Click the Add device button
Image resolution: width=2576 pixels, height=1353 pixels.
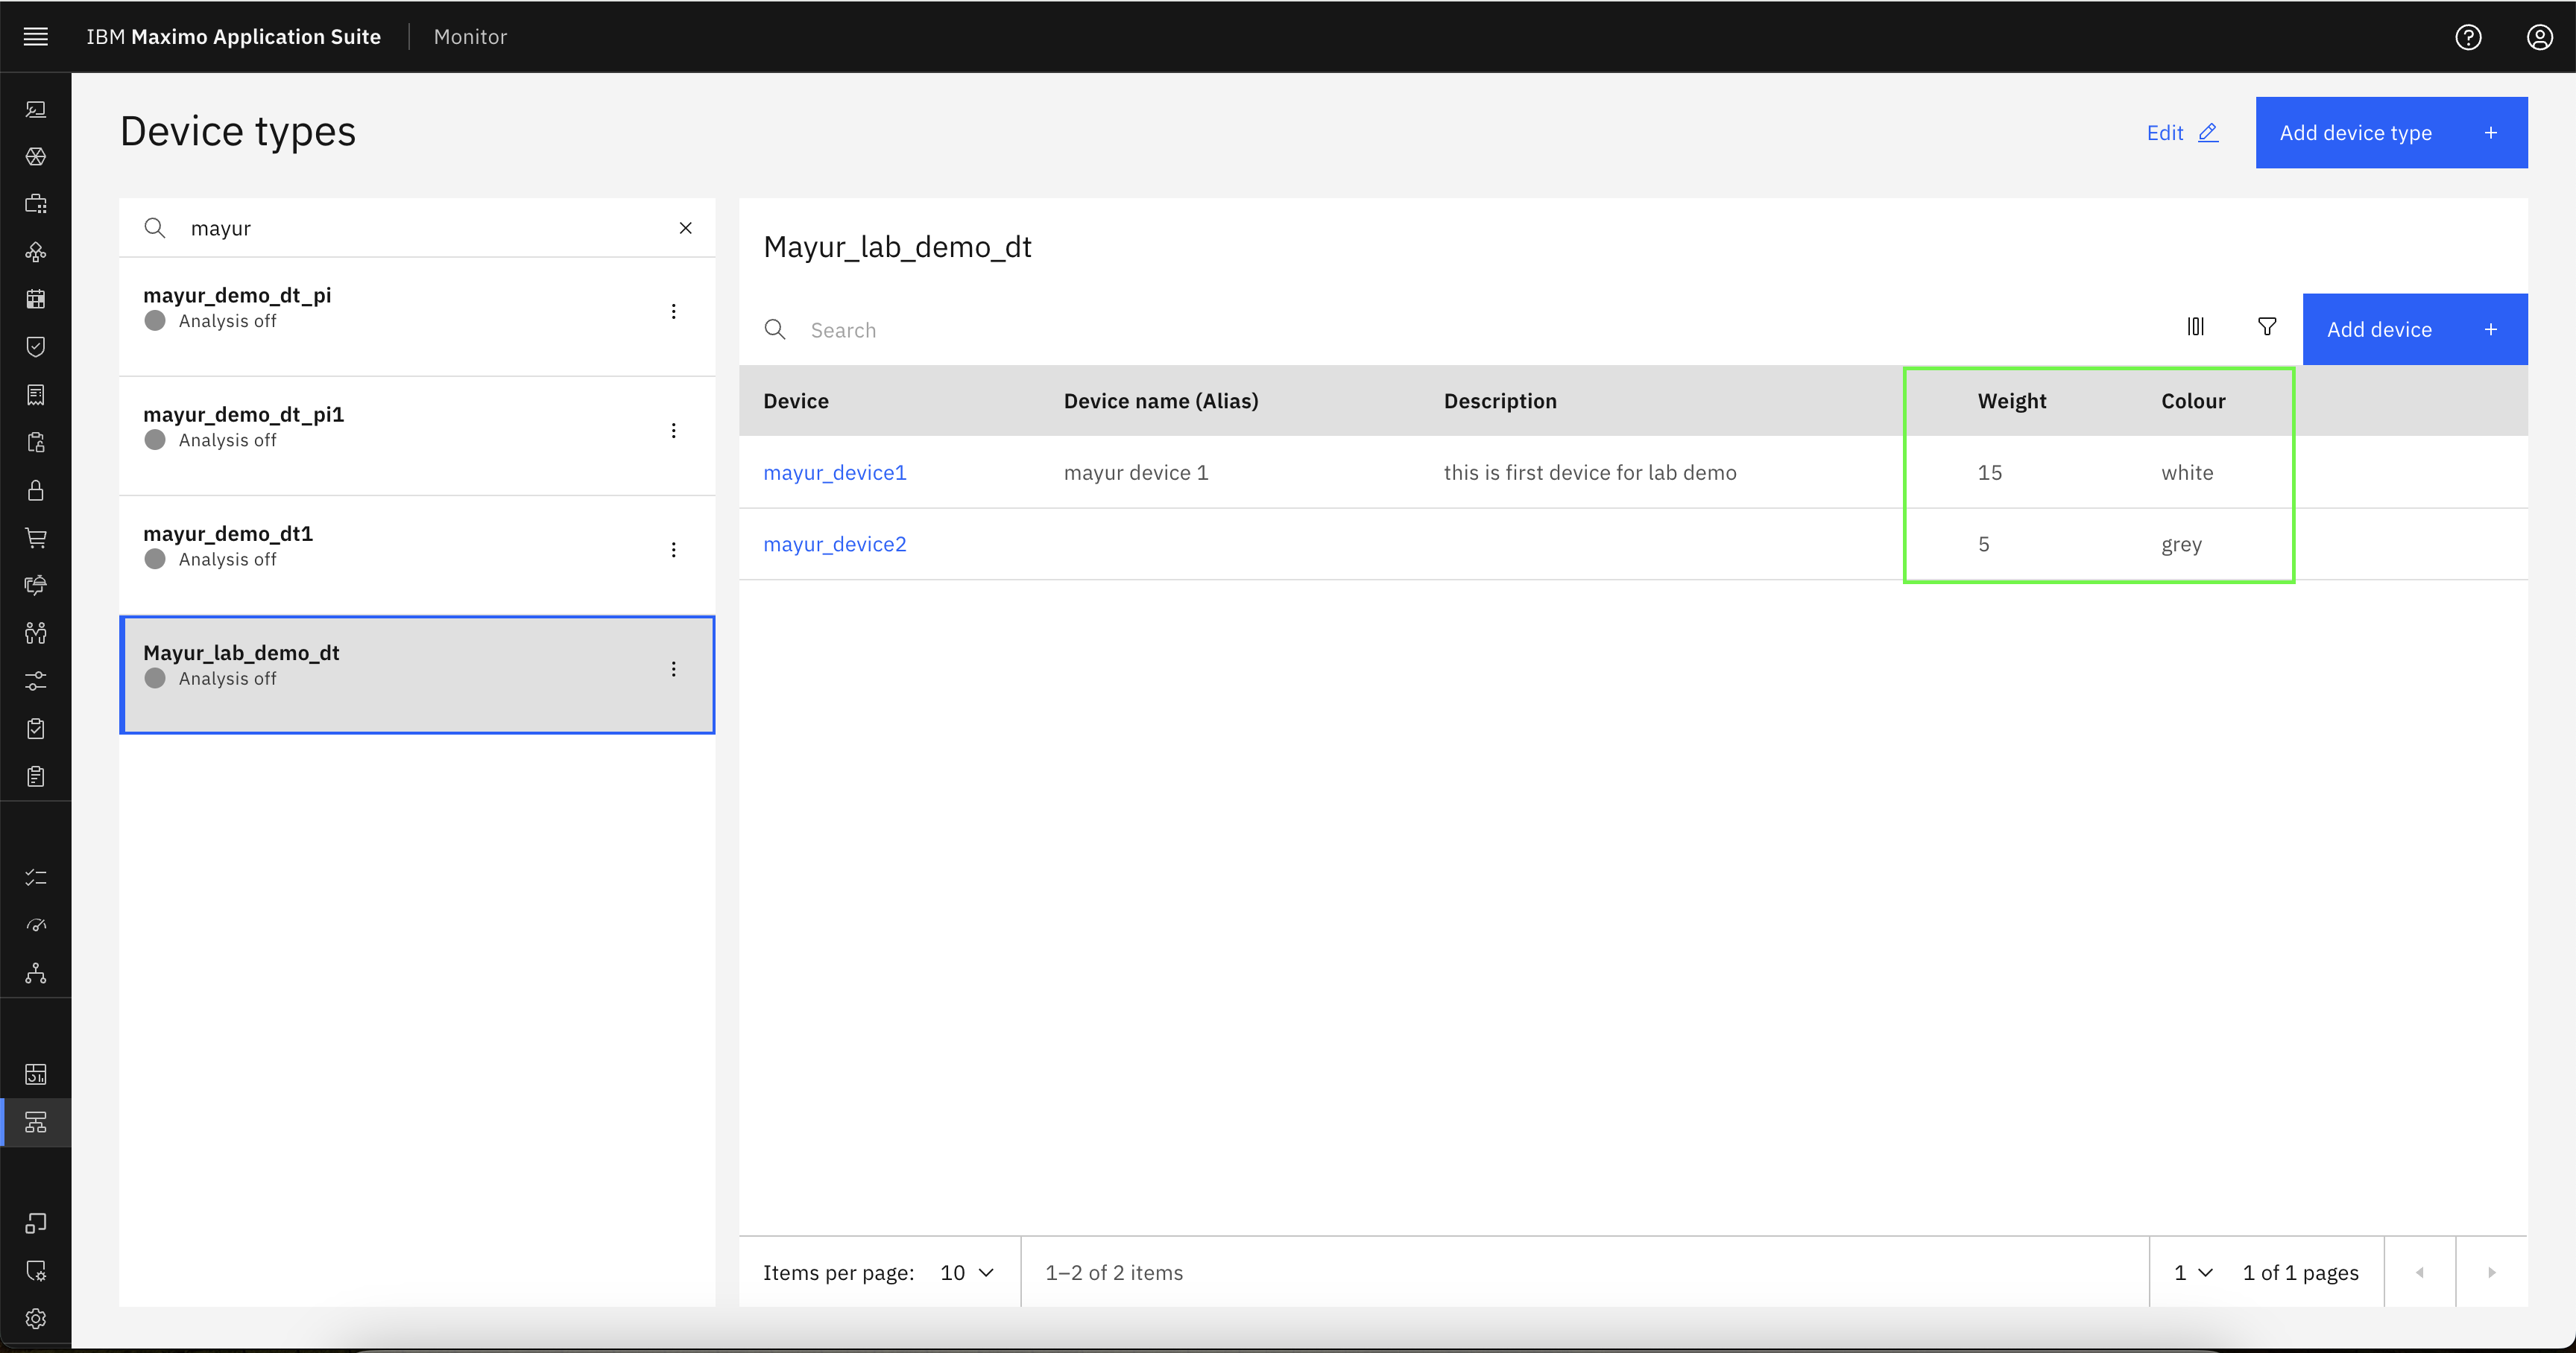pyautogui.click(x=2415, y=330)
